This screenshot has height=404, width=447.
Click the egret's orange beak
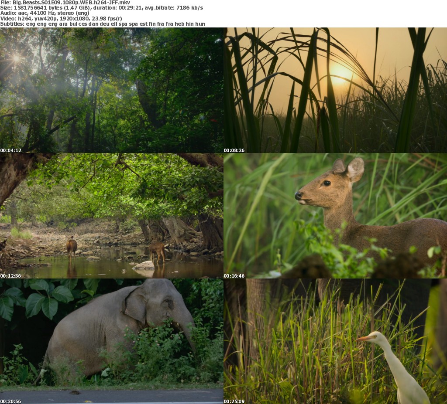(363, 338)
